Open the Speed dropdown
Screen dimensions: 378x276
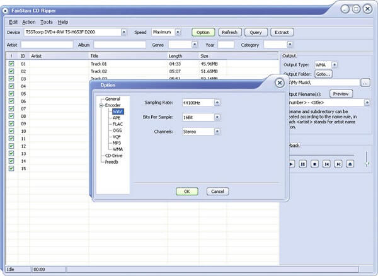pos(178,32)
